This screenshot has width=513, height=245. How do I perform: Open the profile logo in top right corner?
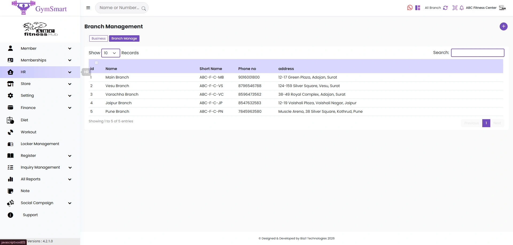tap(502, 8)
